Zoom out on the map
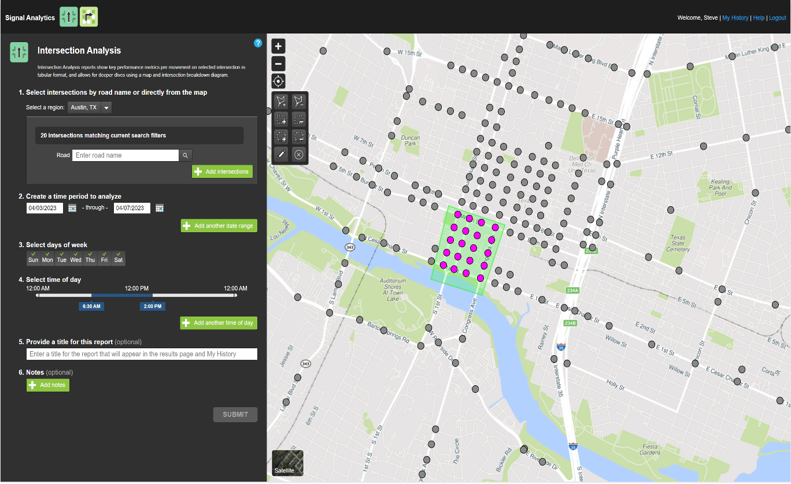The width and height of the screenshot is (791, 484). pyautogui.click(x=278, y=64)
